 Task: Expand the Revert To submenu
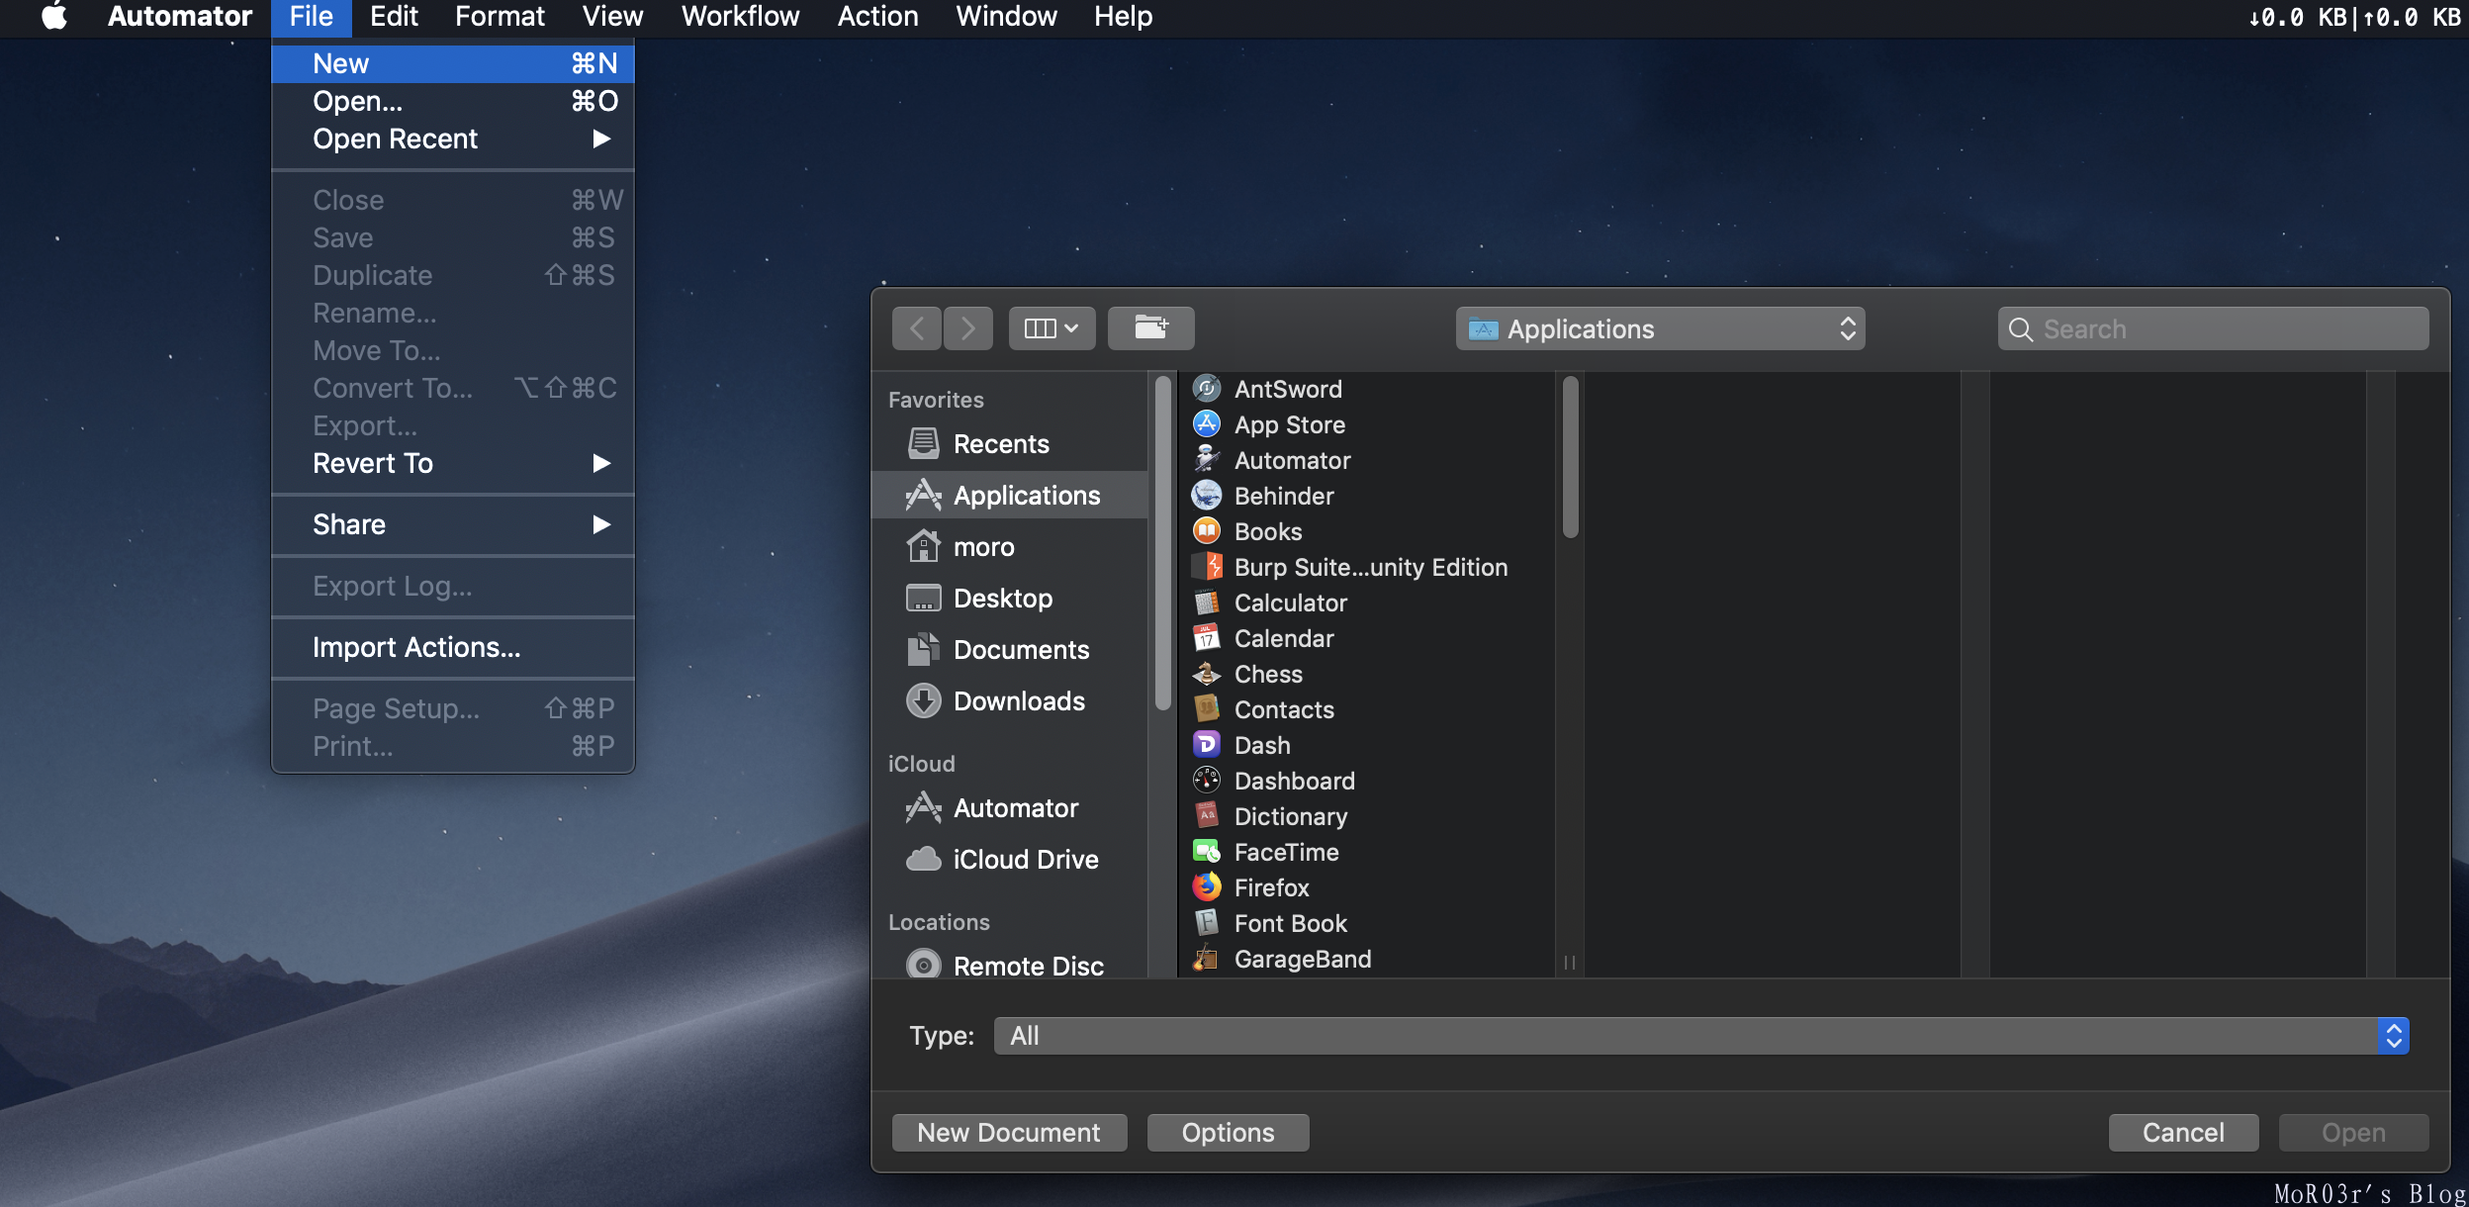[453, 463]
